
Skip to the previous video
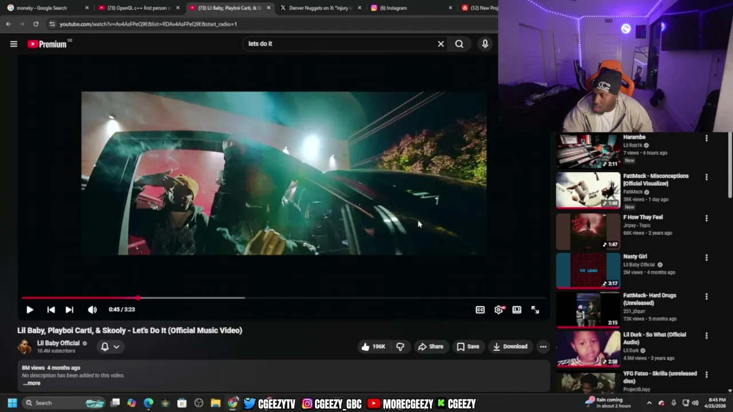[x=51, y=310]
